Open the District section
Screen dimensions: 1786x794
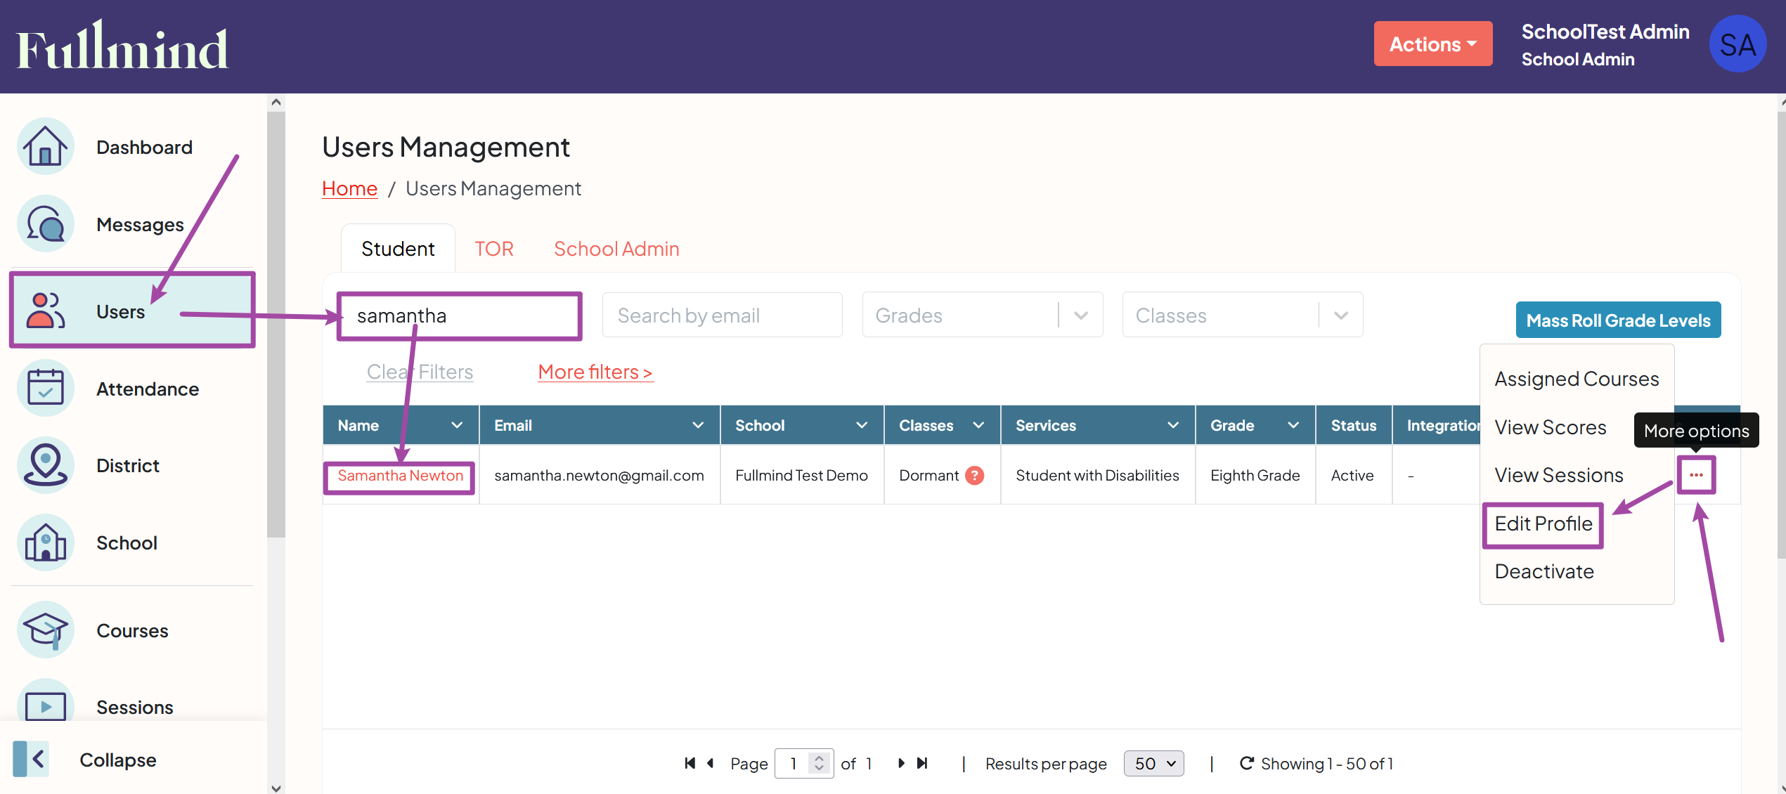pyautogui.click(x=127, y=465)
